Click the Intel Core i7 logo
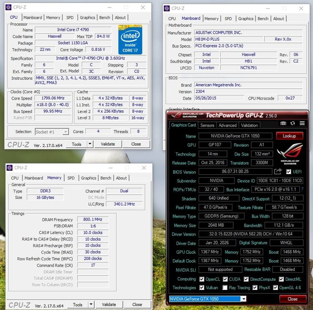The height and width of the screenshot is (310, 313). point(130,40)
